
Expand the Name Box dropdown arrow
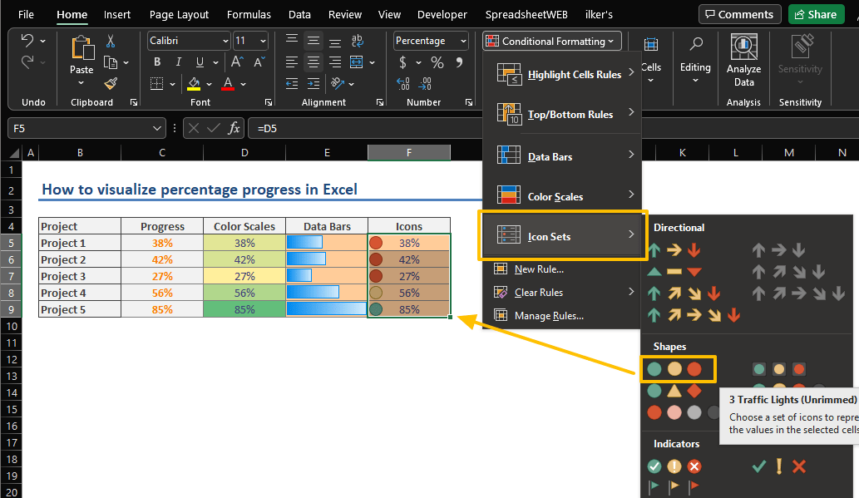[x=156, y=128]
